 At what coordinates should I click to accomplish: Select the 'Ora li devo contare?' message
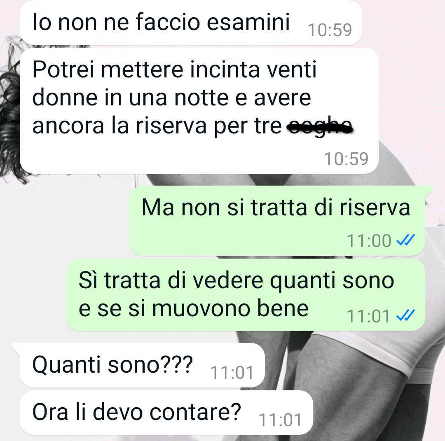(x=166, y=413)
